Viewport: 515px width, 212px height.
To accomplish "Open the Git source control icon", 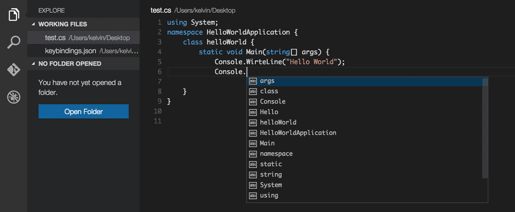I will click(x=14, y=70).
